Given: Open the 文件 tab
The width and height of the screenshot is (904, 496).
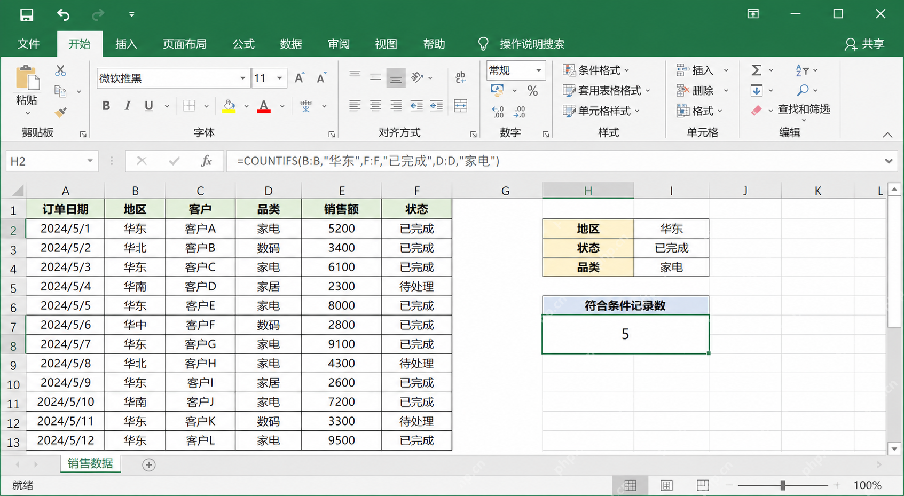Looking at the screenshot, I should click(x=28, y=44).
